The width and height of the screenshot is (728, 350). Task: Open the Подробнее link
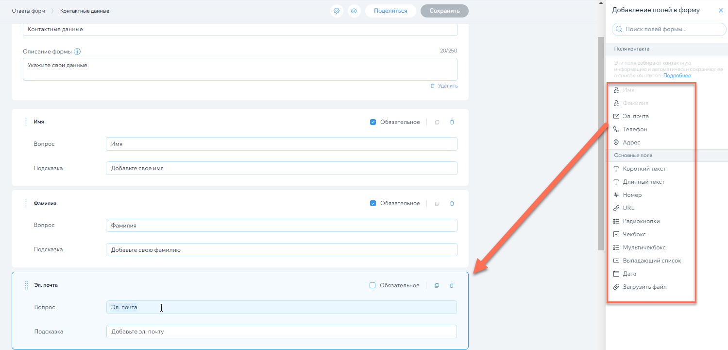pos(677,76)
